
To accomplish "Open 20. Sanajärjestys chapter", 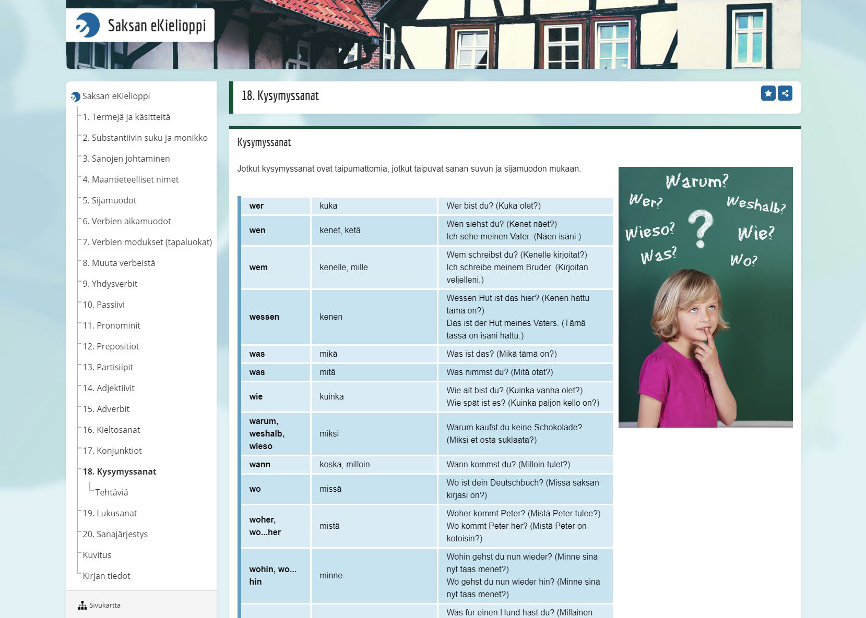I will [115, 534].
